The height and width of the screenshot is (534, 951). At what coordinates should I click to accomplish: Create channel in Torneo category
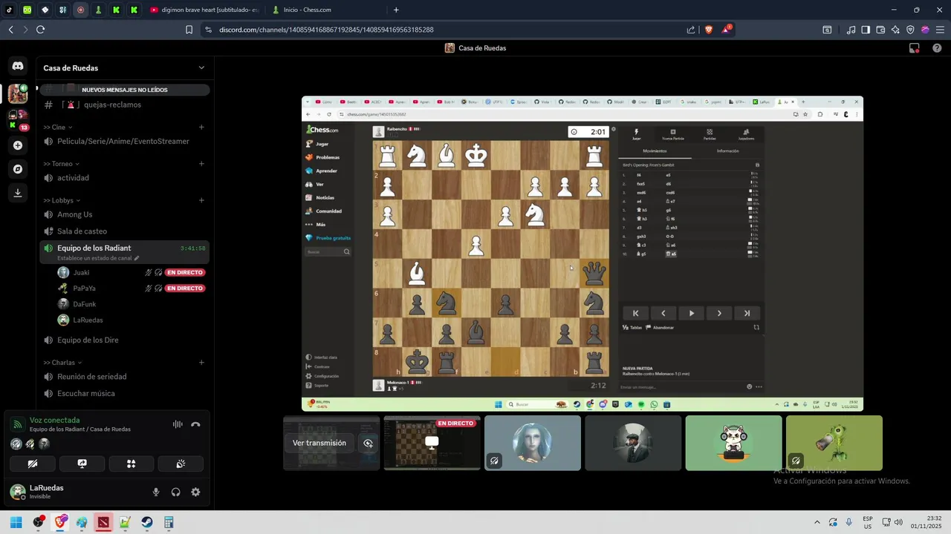click(201, 164)
